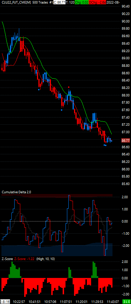Image resolution: width=131 pixels, height=304 pixels.
Task: Click the 11:07:51 time axis label
Action: click(66, 301)
